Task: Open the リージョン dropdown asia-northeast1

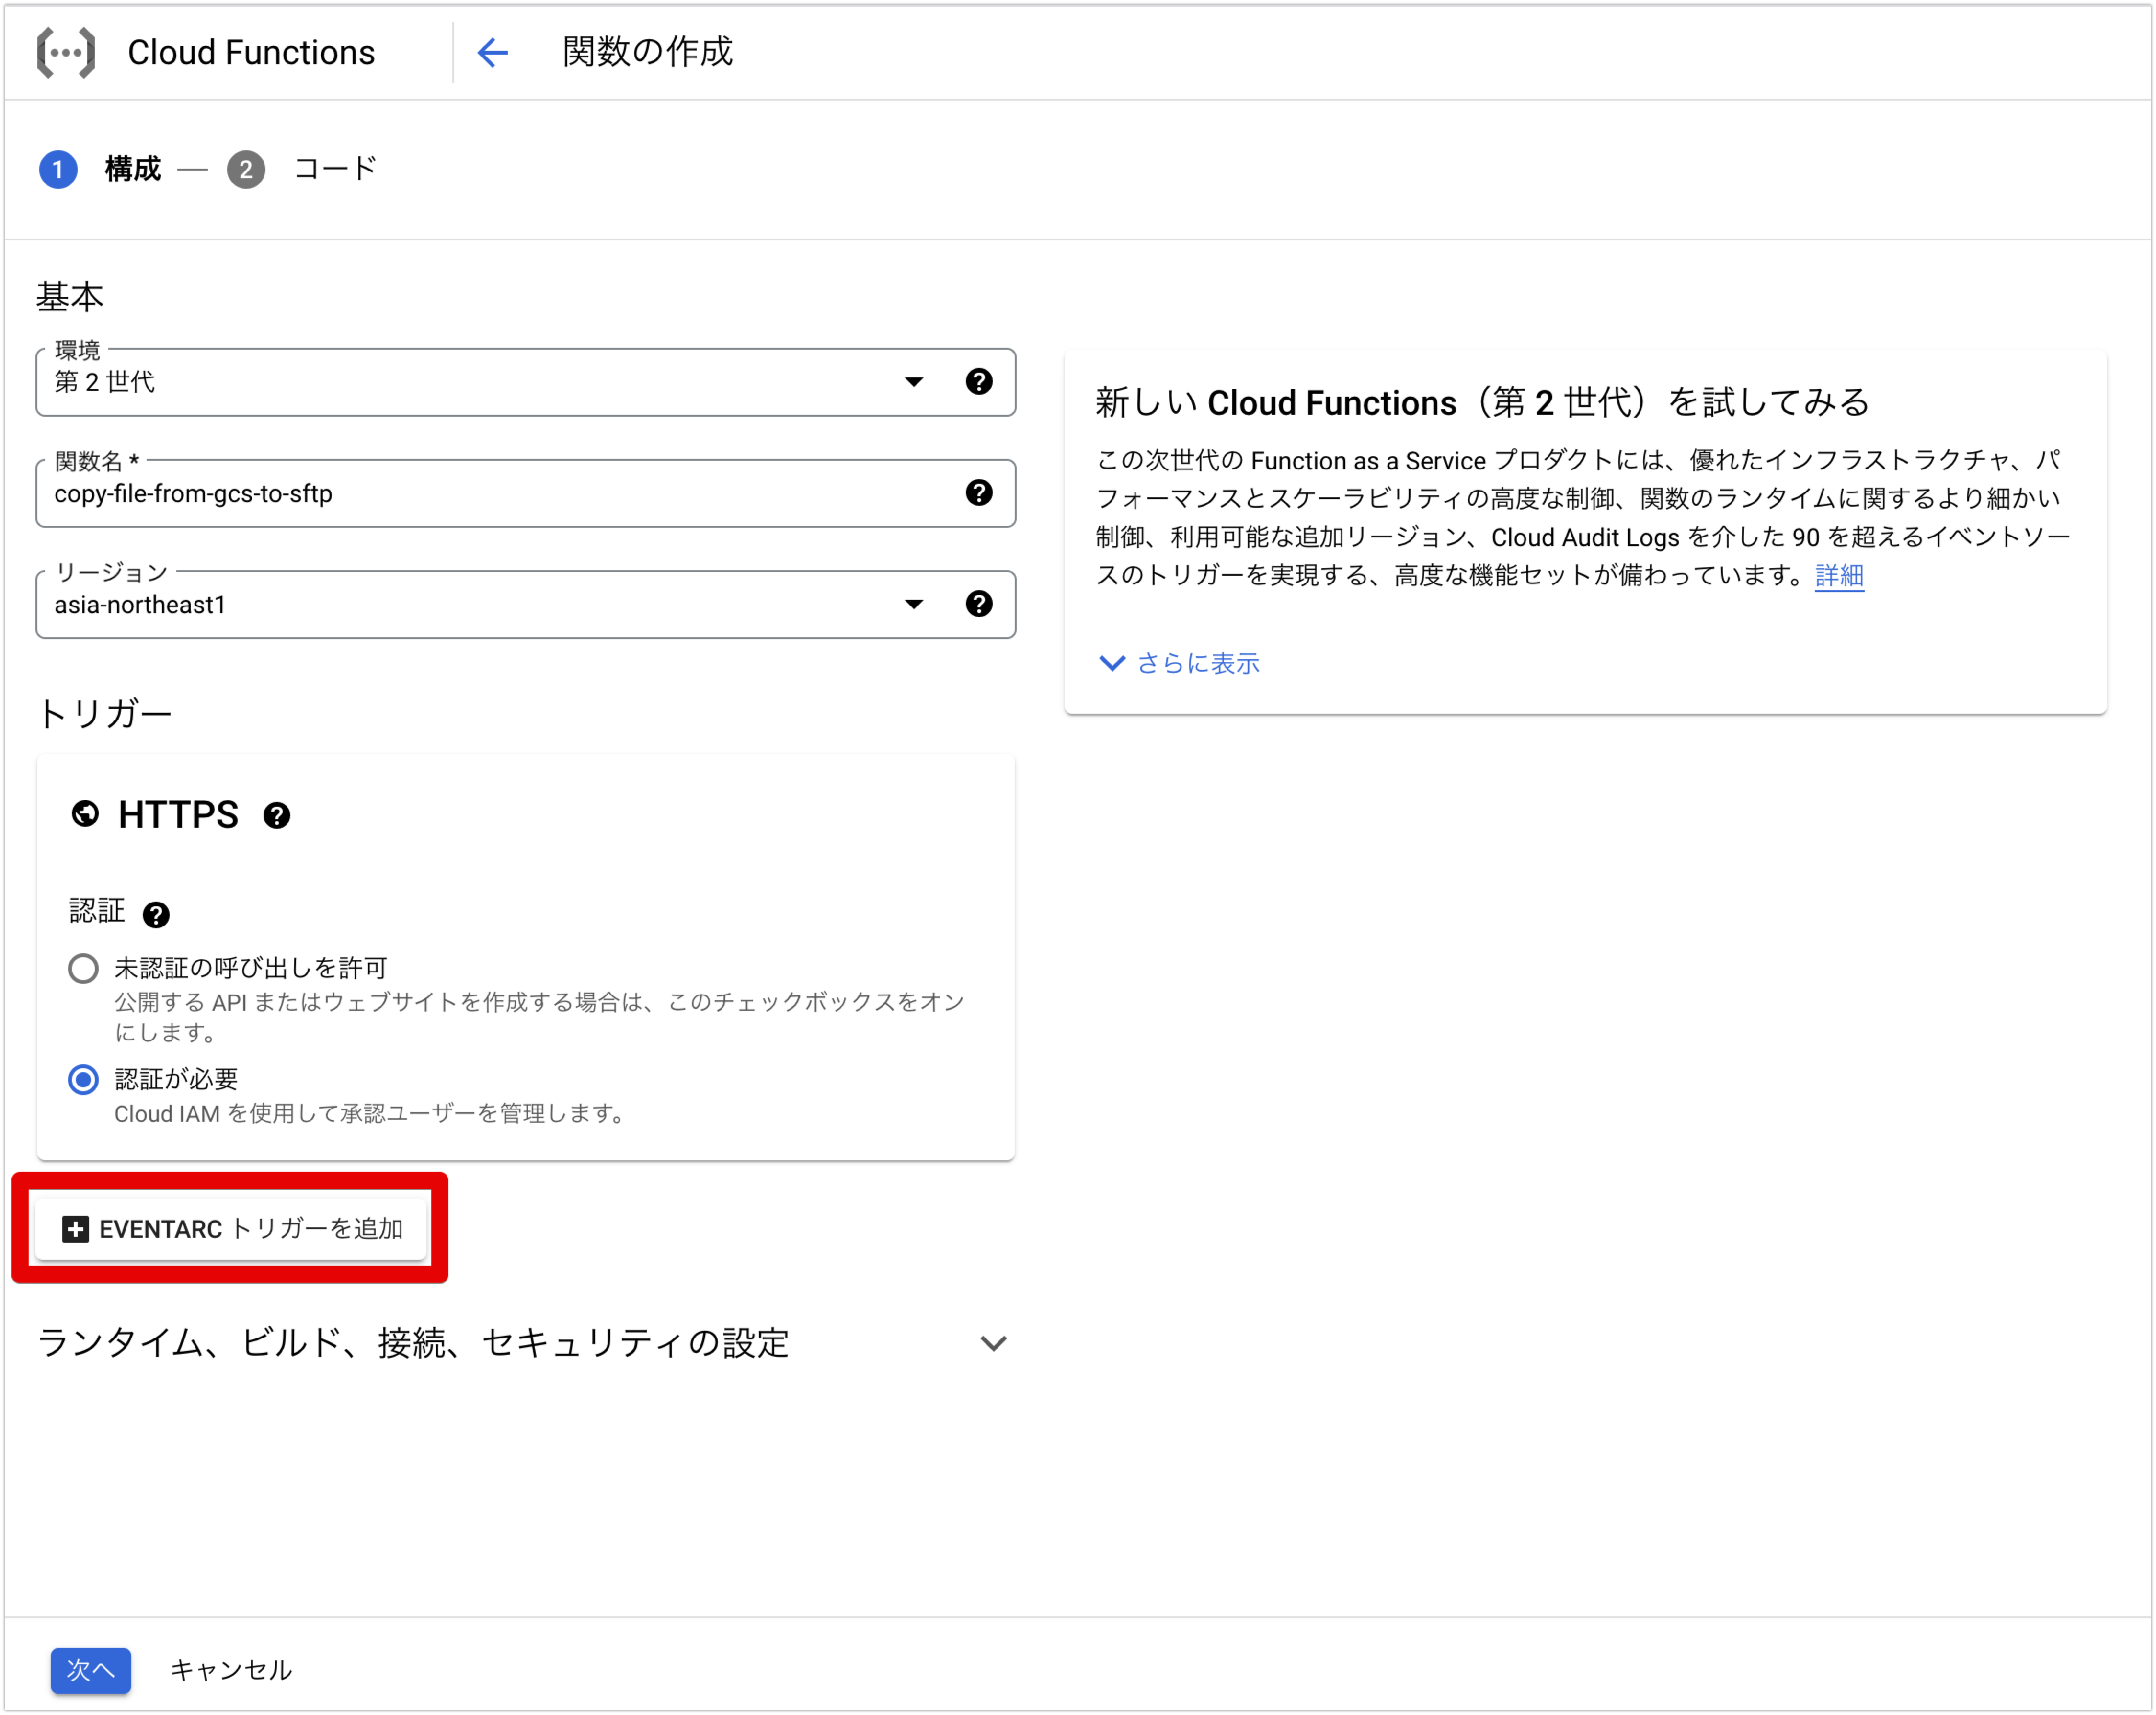Action: 526,604
